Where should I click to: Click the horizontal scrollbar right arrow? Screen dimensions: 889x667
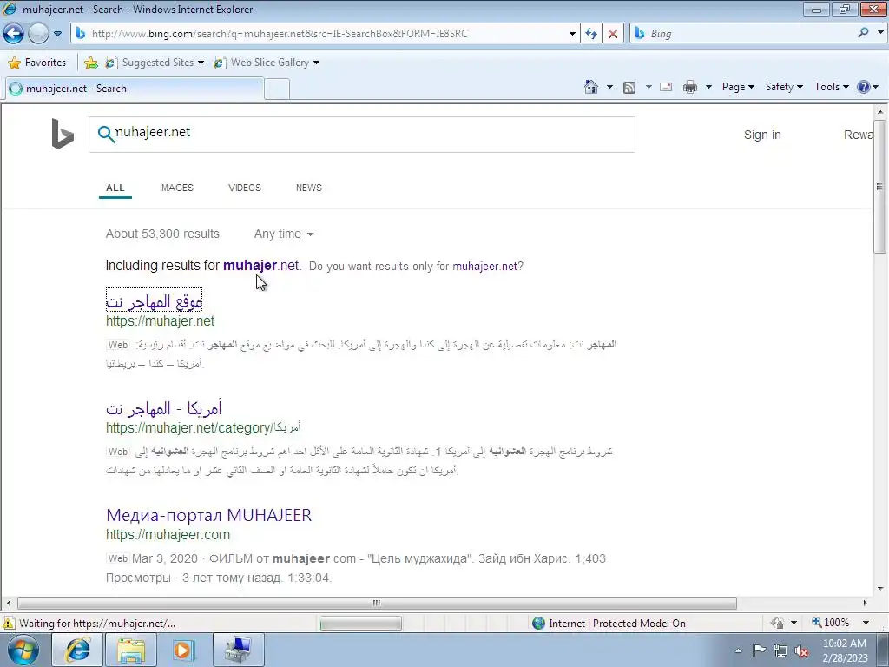(x=865, y=603)
